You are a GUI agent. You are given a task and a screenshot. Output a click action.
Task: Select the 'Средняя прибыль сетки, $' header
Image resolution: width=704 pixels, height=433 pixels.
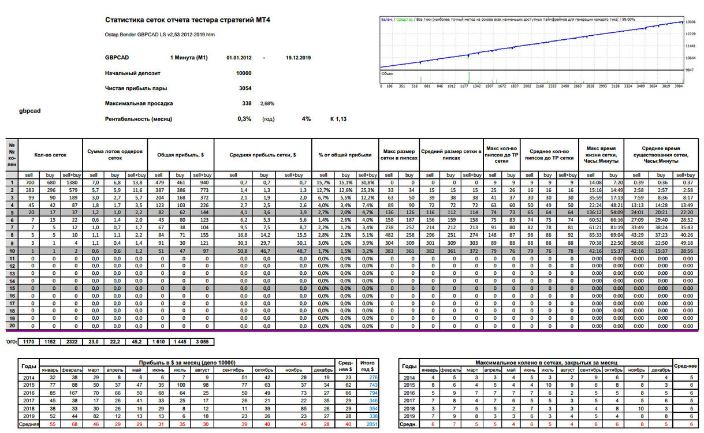tap(262, 155)
